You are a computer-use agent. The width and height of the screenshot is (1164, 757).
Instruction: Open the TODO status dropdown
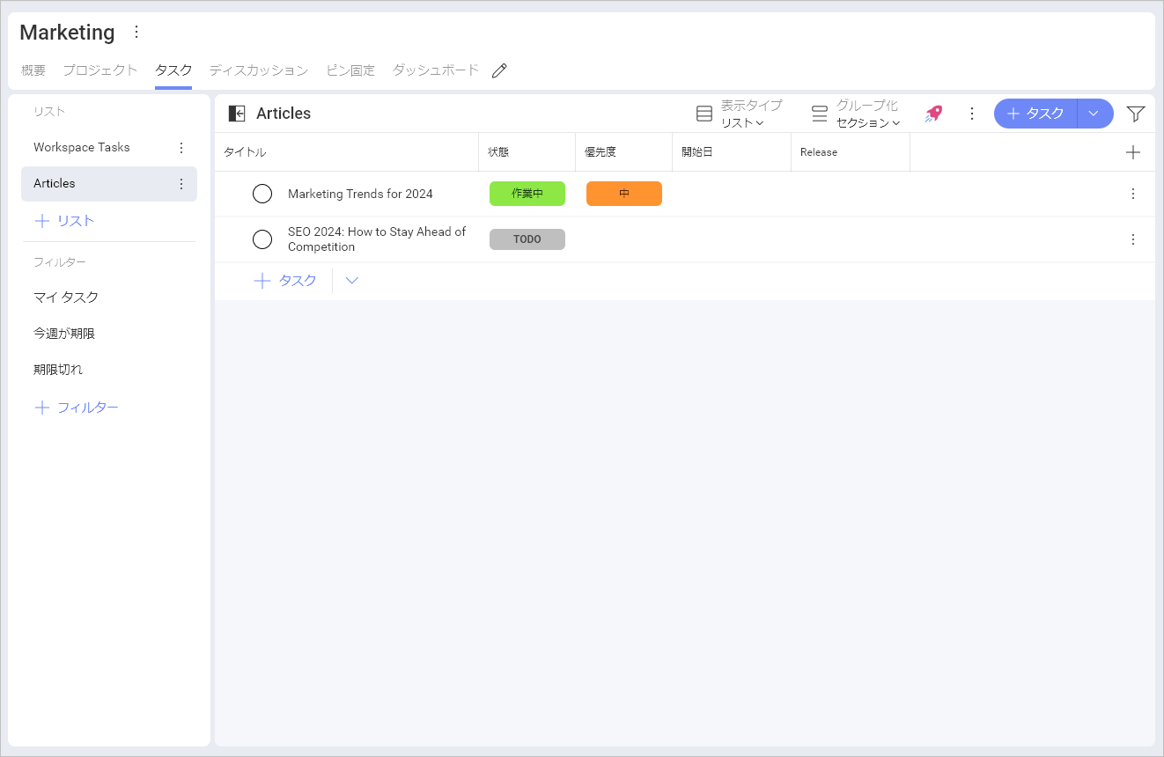527,239
